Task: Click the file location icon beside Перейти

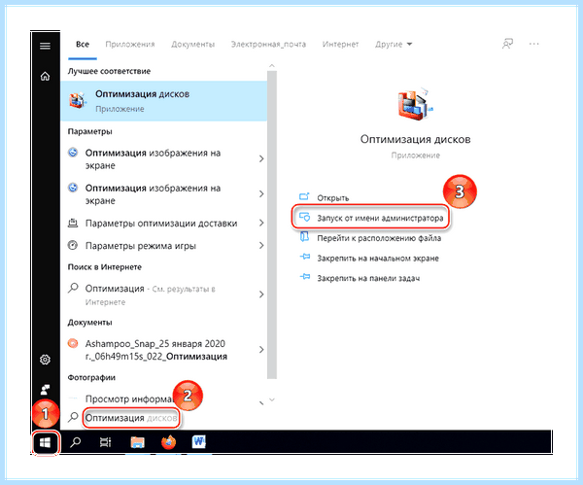Action: (304, 237)
